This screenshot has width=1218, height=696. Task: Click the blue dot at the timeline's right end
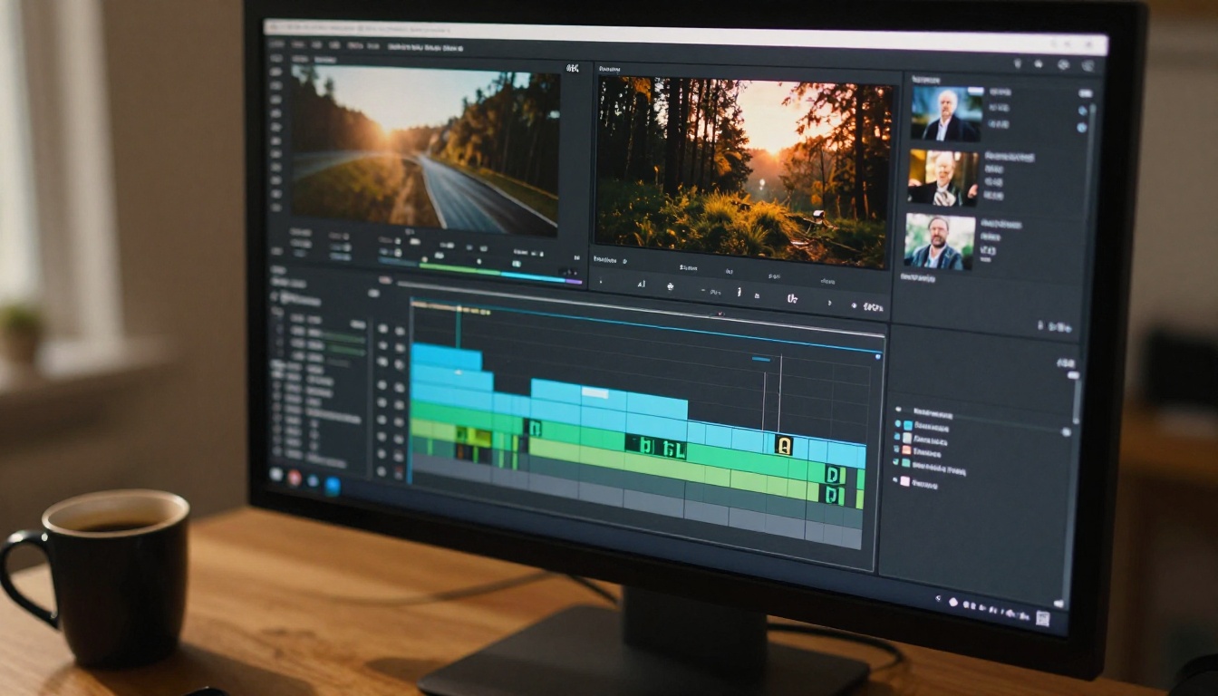[x=877, y=356]
